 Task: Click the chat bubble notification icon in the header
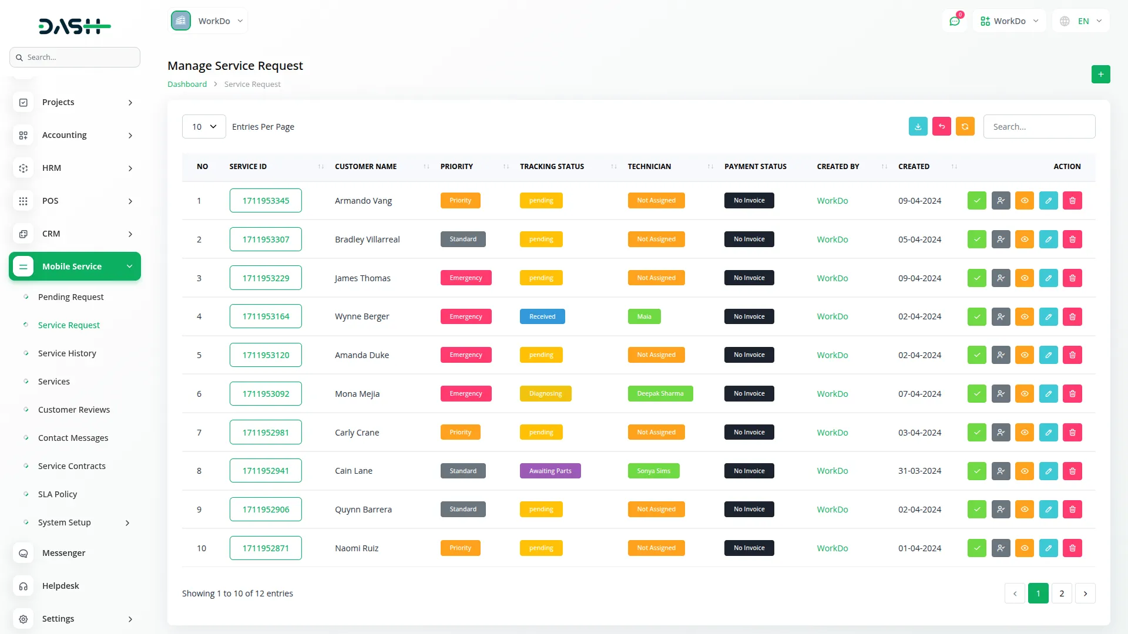pyautogui.click(x=954, y=21)
